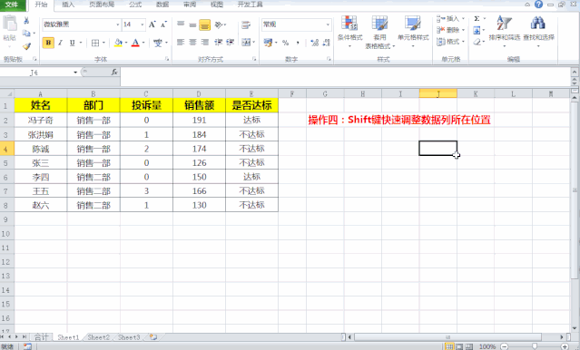Screen dimensions: 580x350
Task: Toggle align text right
Action: [204, 43]
